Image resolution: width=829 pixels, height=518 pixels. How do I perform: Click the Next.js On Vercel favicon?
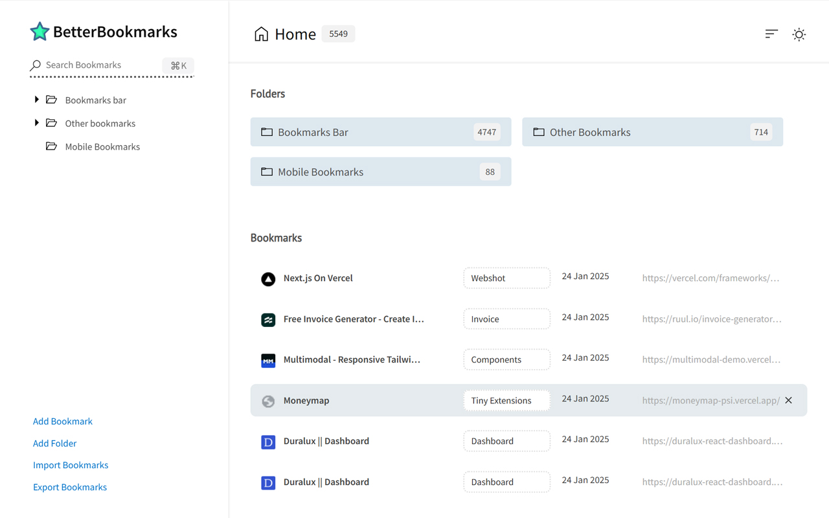tap(268, 278)
